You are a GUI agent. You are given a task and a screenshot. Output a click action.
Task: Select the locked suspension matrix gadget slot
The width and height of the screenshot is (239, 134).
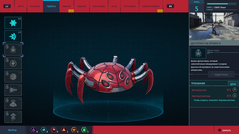(13, 117)
